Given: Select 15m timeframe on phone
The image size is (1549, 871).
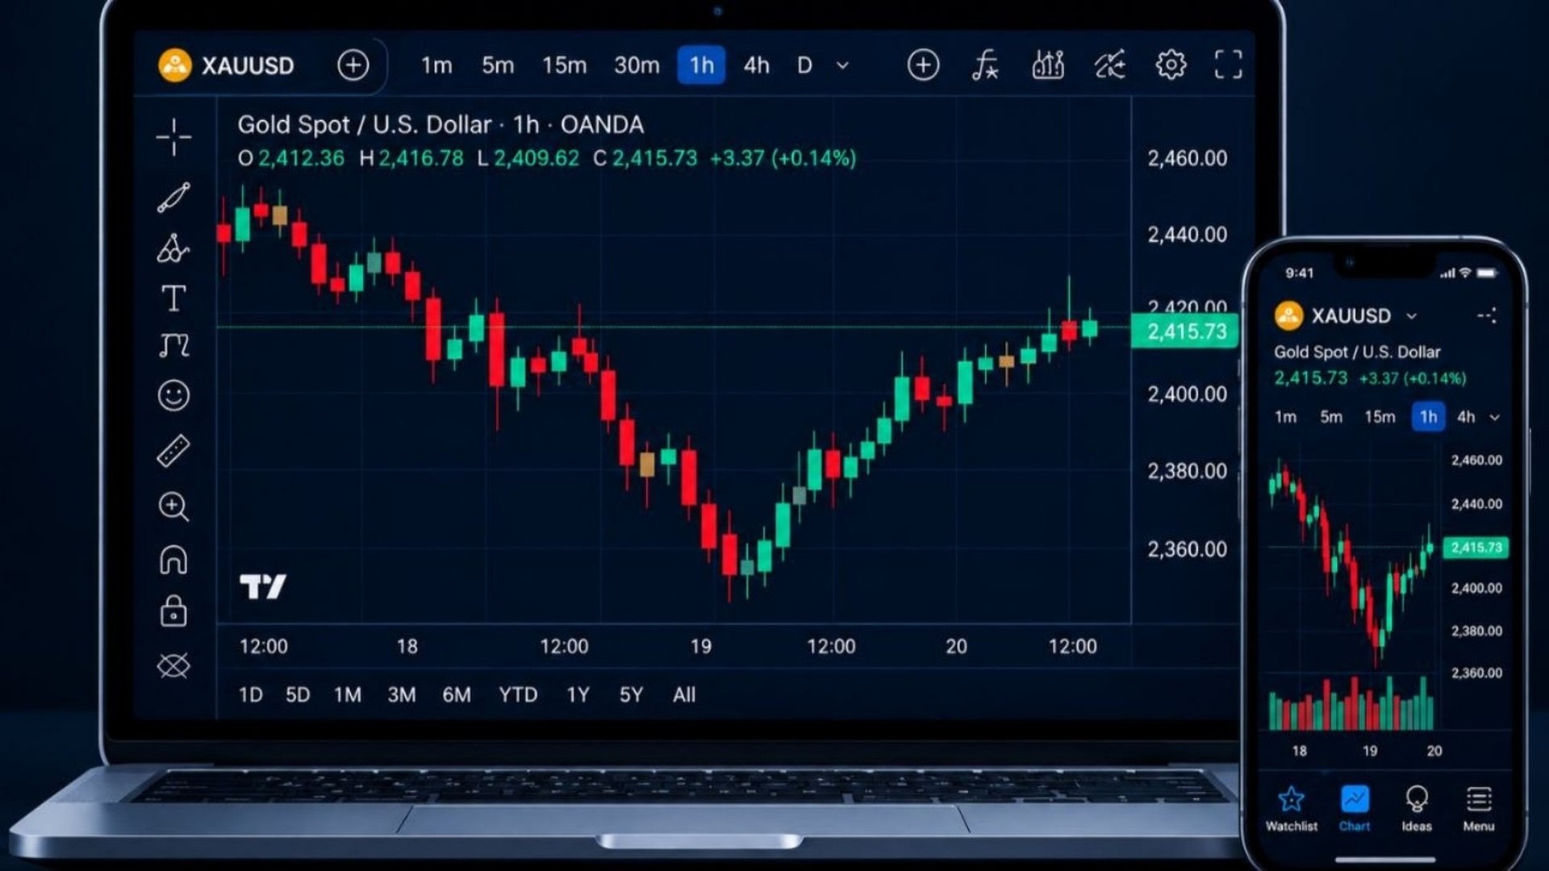Looking at the screenshot, I should coord(1380,417).
